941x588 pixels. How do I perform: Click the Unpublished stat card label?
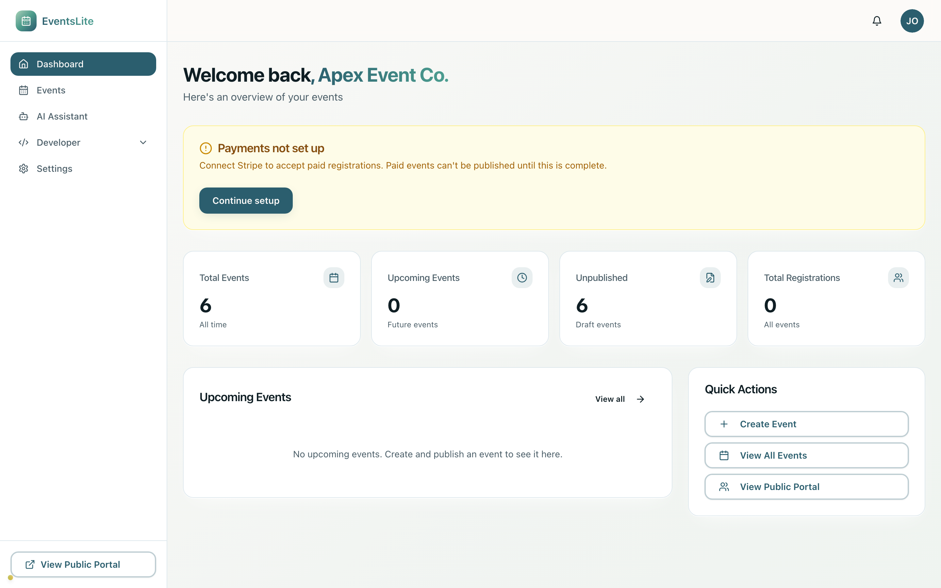(602, 278)
